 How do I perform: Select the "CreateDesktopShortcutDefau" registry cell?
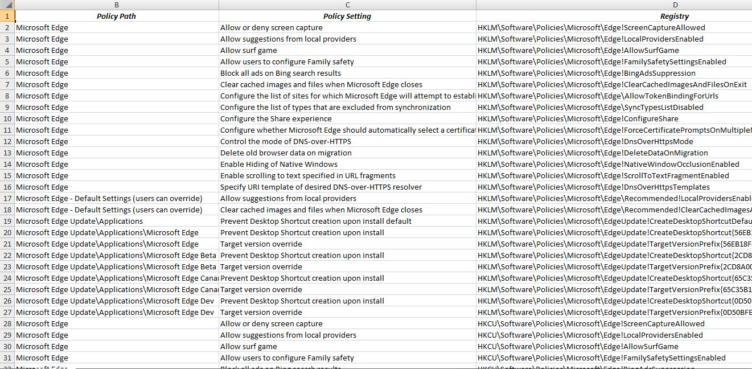pyautogui.click(x=614, y=221)
